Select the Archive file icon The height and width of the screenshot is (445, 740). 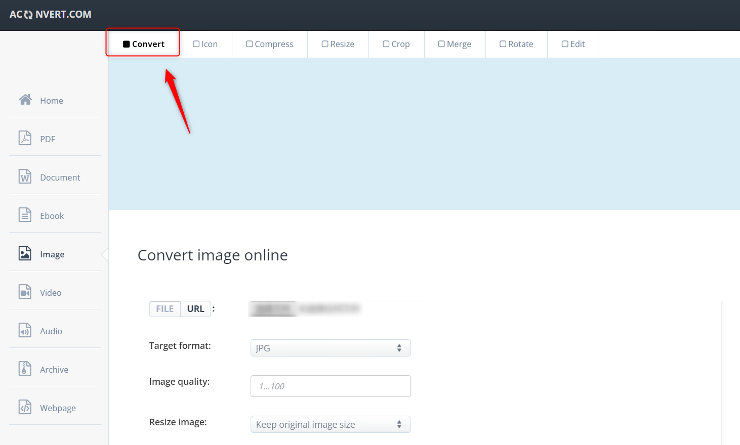pyautogui.click(x=25, y=369)
